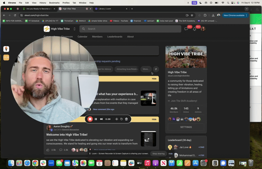Bookmark this page with star icon
The width and height of the screenshot is (262, 169).
pyautogui.click(x=192, y=15)
